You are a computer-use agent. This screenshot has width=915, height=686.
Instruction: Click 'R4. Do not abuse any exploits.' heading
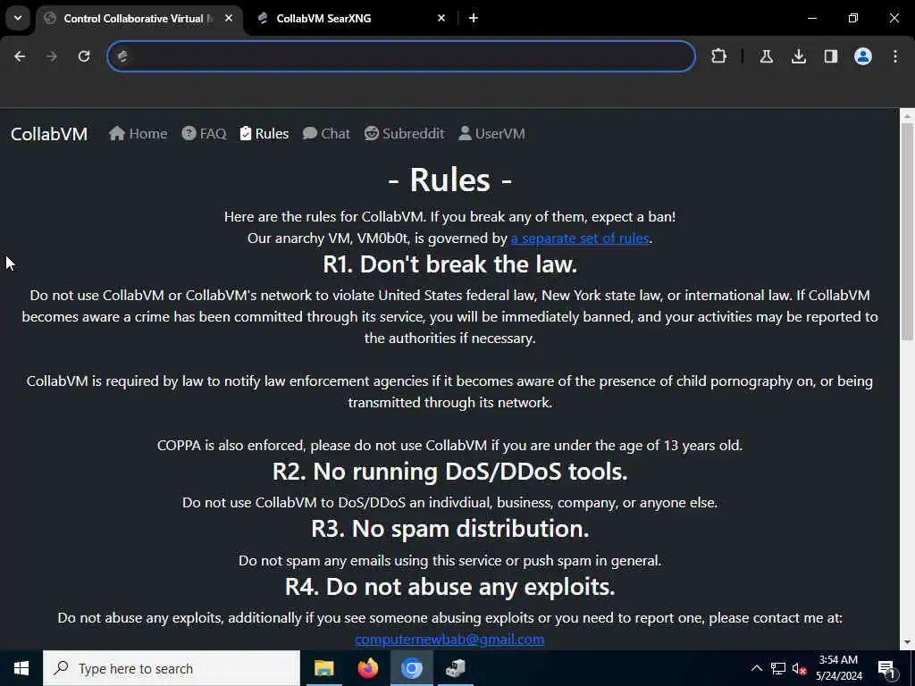pos(450,586)
